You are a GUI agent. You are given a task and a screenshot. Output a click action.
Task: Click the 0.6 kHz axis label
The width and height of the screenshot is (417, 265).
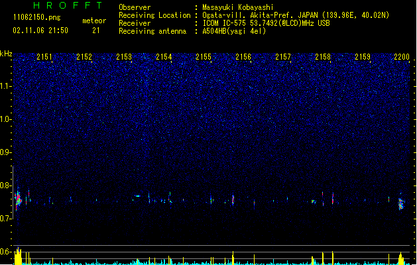(x=5, y=252)
